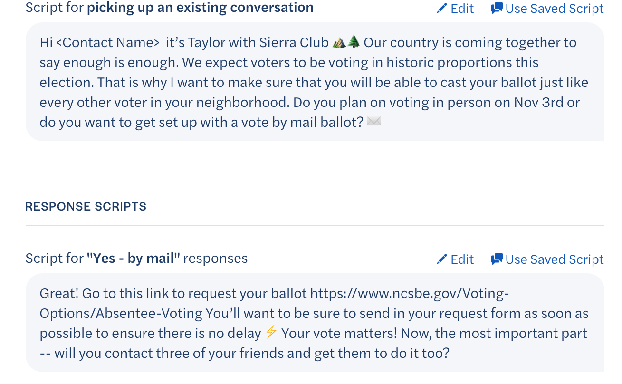Screen dimensions: 622x384
Task: Click the evergreen tree emoji in the script
Action: click(354, 42)
